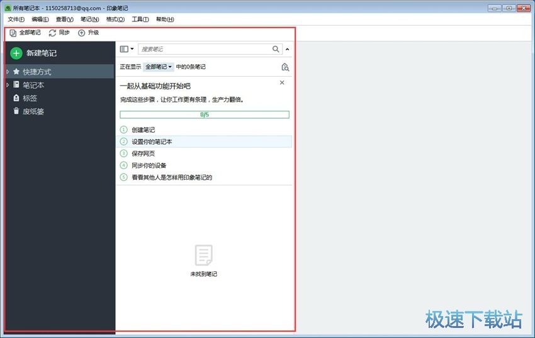This screenshot has height=338, width=535.
Task: Click the notebook search icon beside note count
Action: pos(285,67)
